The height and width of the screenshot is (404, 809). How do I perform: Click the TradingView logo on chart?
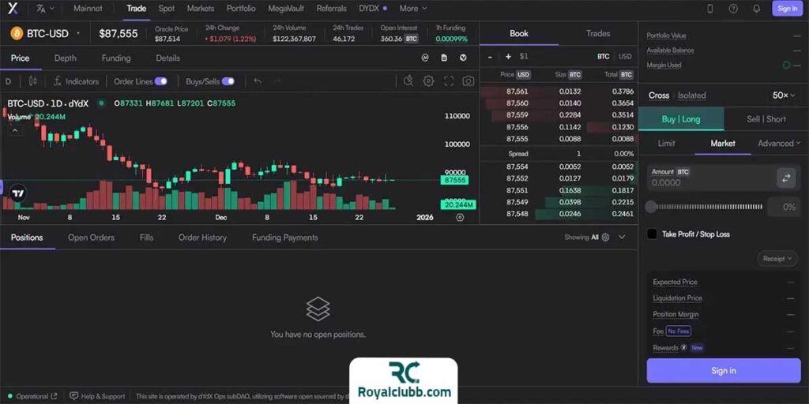[17, 194]
